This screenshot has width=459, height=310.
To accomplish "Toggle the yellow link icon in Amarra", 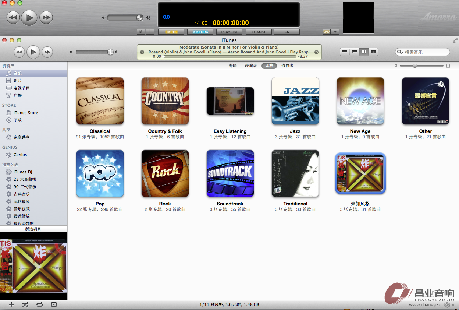I will [x=327, y=32].
